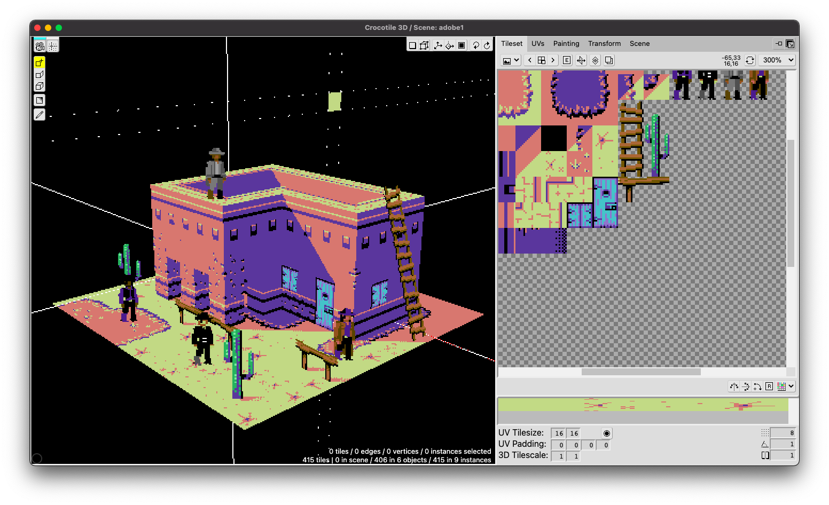
Task: Click first 3D Tilescale field
Action: (x=558, y=456)
